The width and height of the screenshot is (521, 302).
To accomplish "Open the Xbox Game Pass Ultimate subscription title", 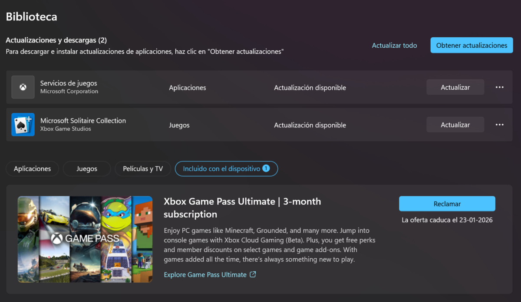I will pos(242,208).
